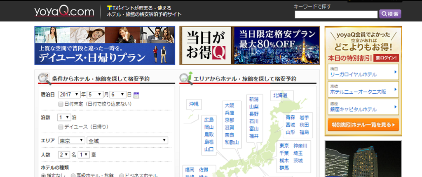This screenshot has width=422, height=177.
Task: Click the purple 検索 search button
Action: [390, 14]
